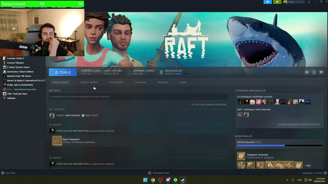Select Counter-Strike 2 in the library list
This screenshot has height=184, width=328.
tap(16, 58)
